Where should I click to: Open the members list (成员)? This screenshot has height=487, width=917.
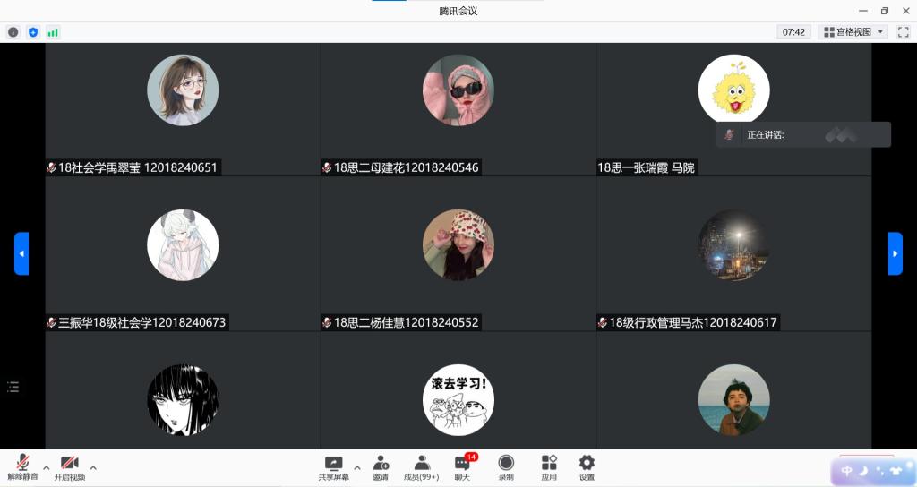coord(421,466)
